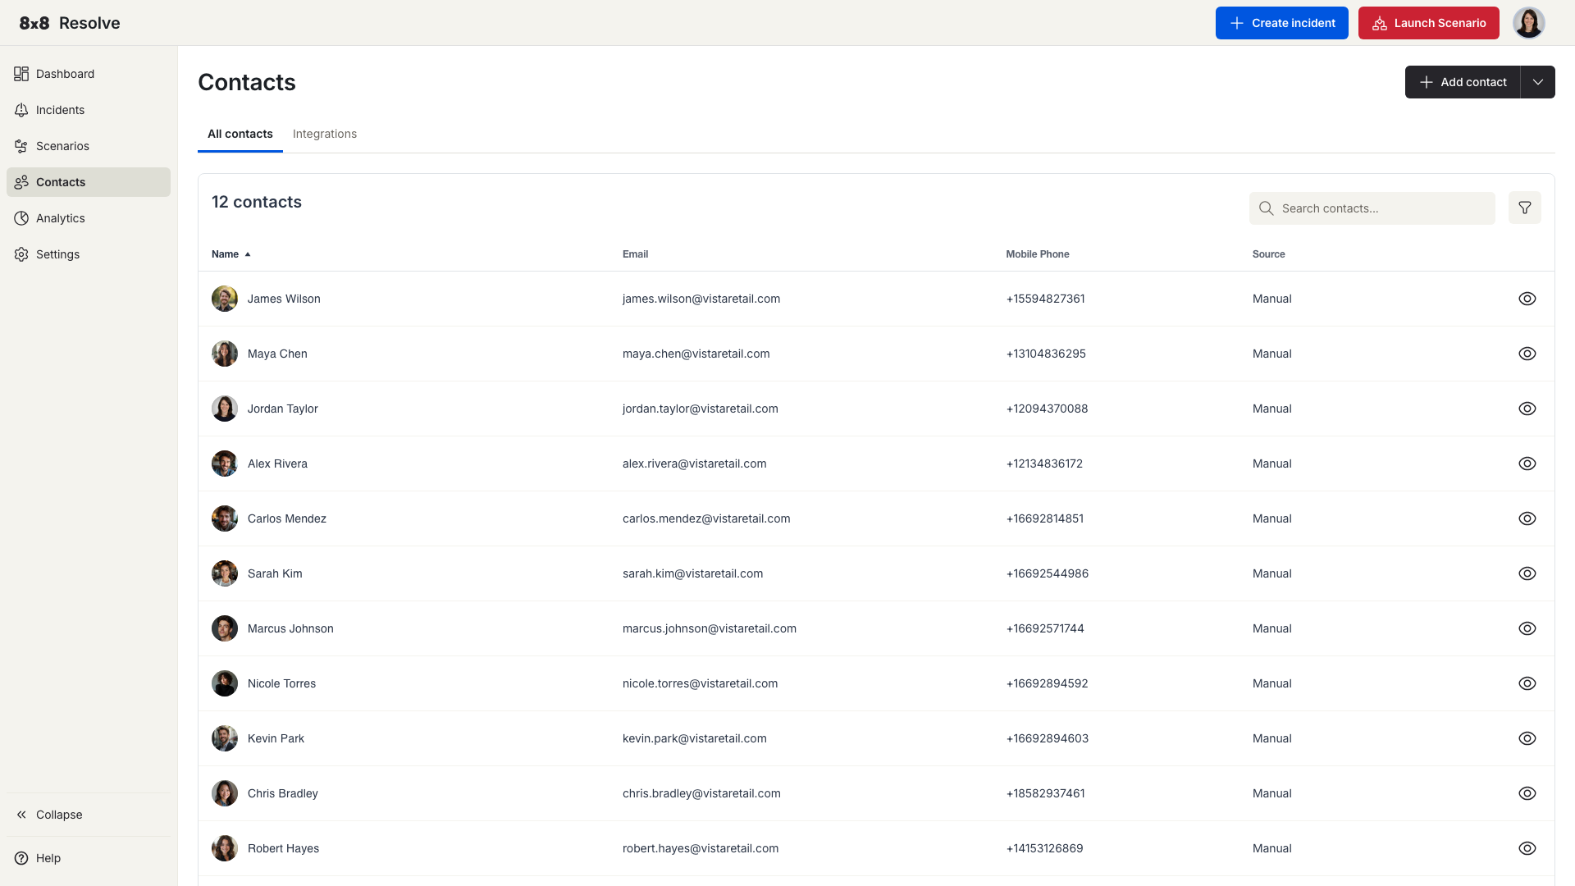This screenshot has height=886, width=1575.
Task: Select email alex.rivera@vistaretail.com
Action: coord(695,464)
